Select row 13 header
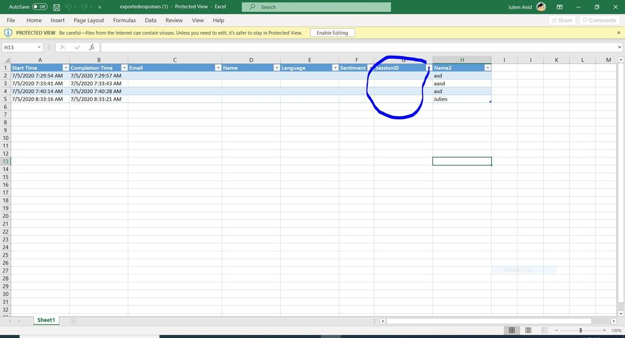Screen dimensions: 625x338 click(5, 161)
